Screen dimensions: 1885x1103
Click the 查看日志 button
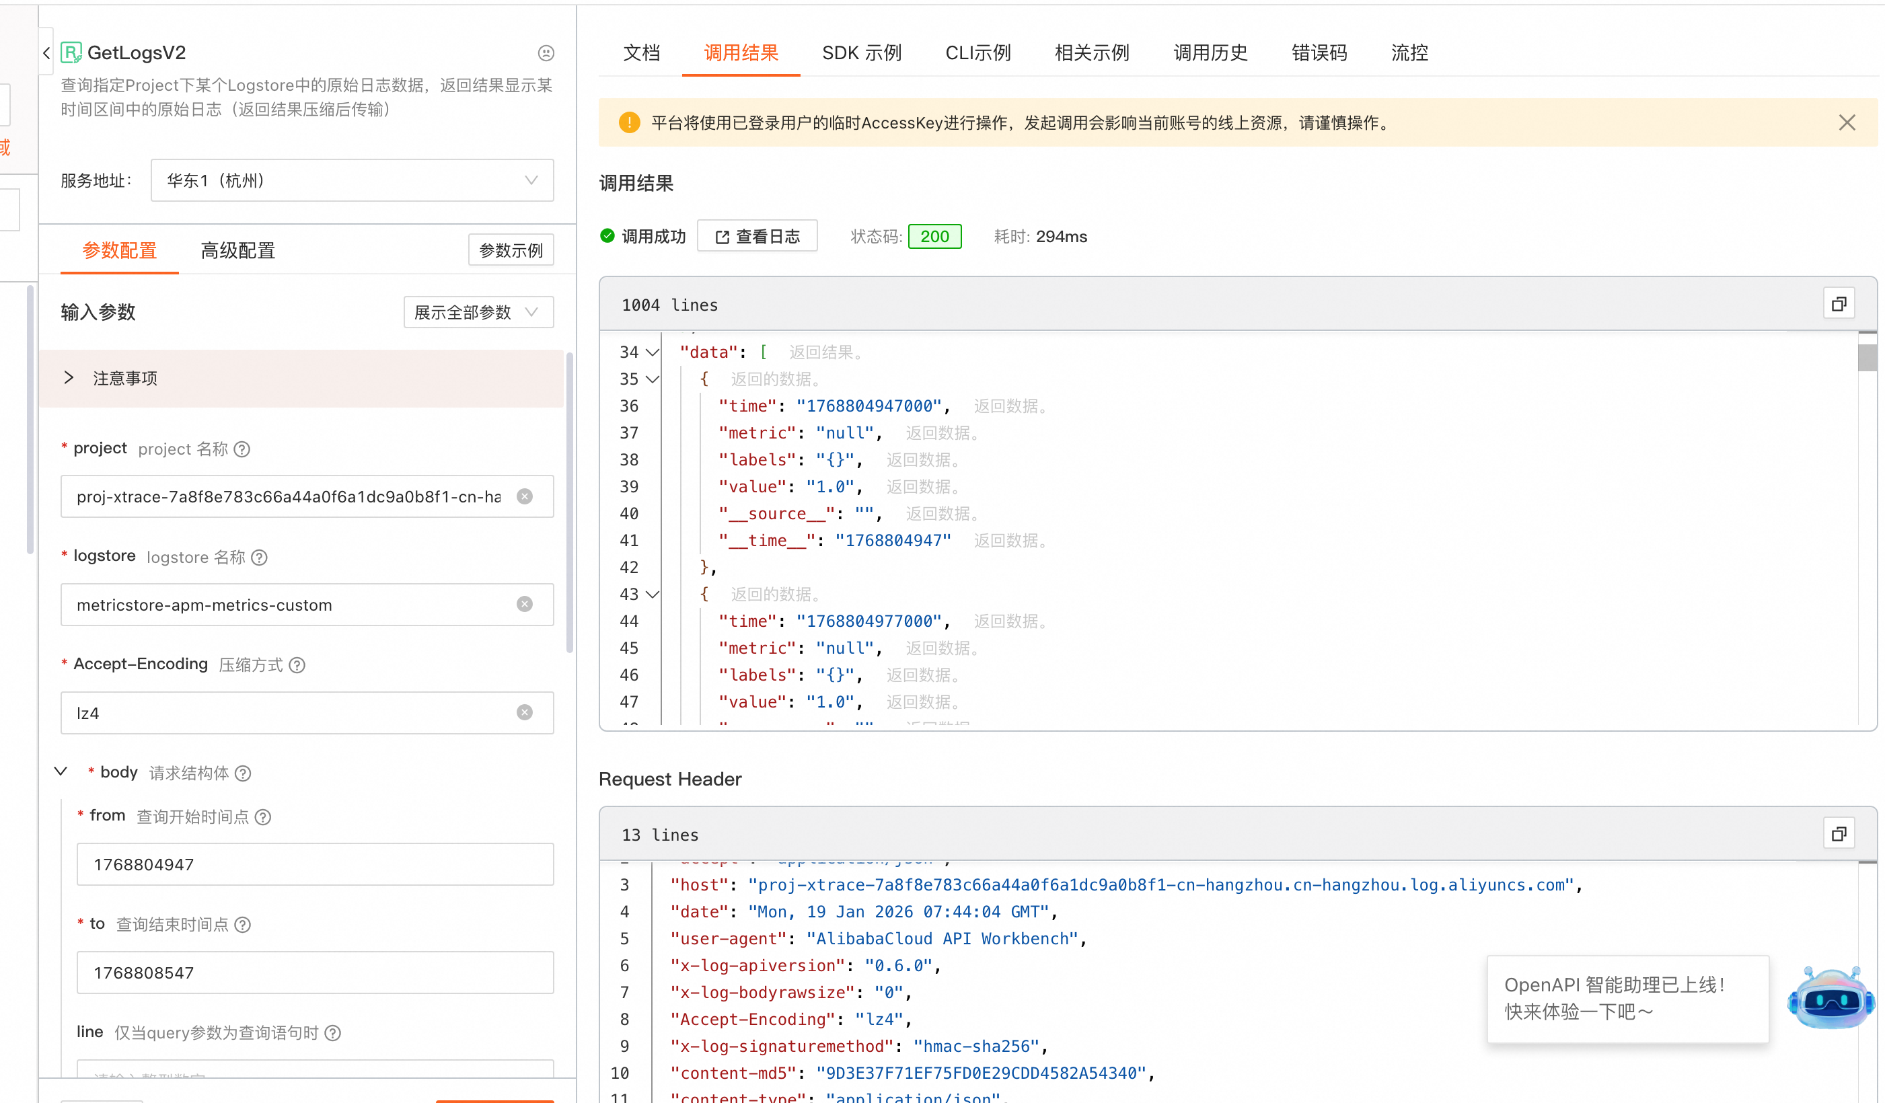click(757, 236)
